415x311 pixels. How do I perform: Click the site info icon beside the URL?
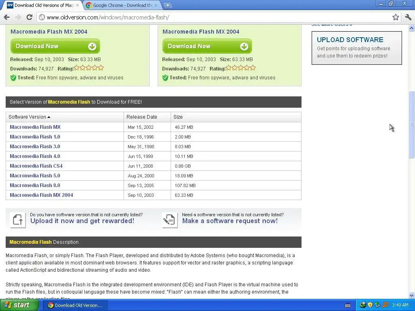tap(42, 17)
